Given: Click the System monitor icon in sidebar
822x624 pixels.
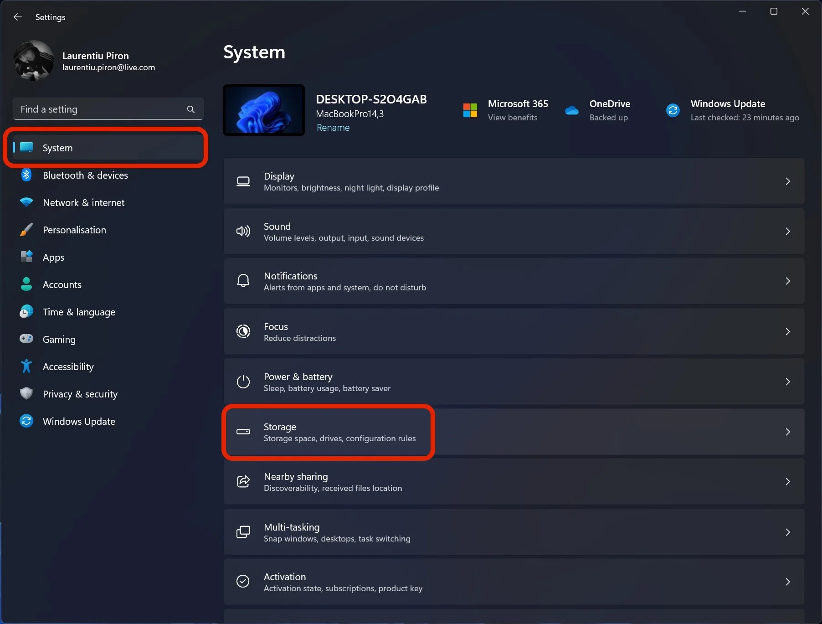Looking at the screenshot, I should pyautogui.click(x=26, y=147).
